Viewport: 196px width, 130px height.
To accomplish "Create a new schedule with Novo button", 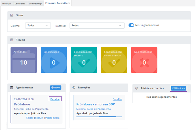I will coord(56,88).
